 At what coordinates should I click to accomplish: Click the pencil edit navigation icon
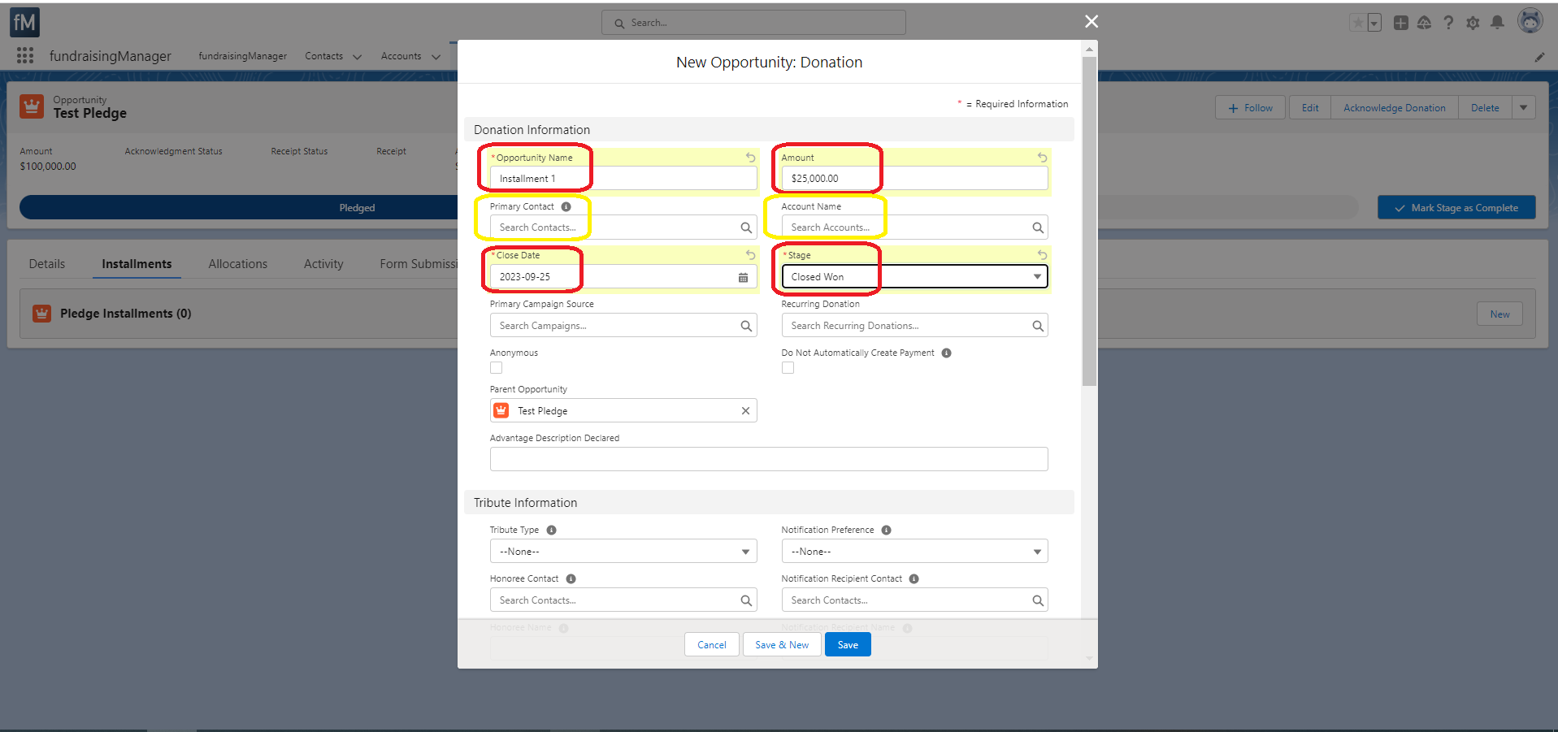pos(1539,57)
